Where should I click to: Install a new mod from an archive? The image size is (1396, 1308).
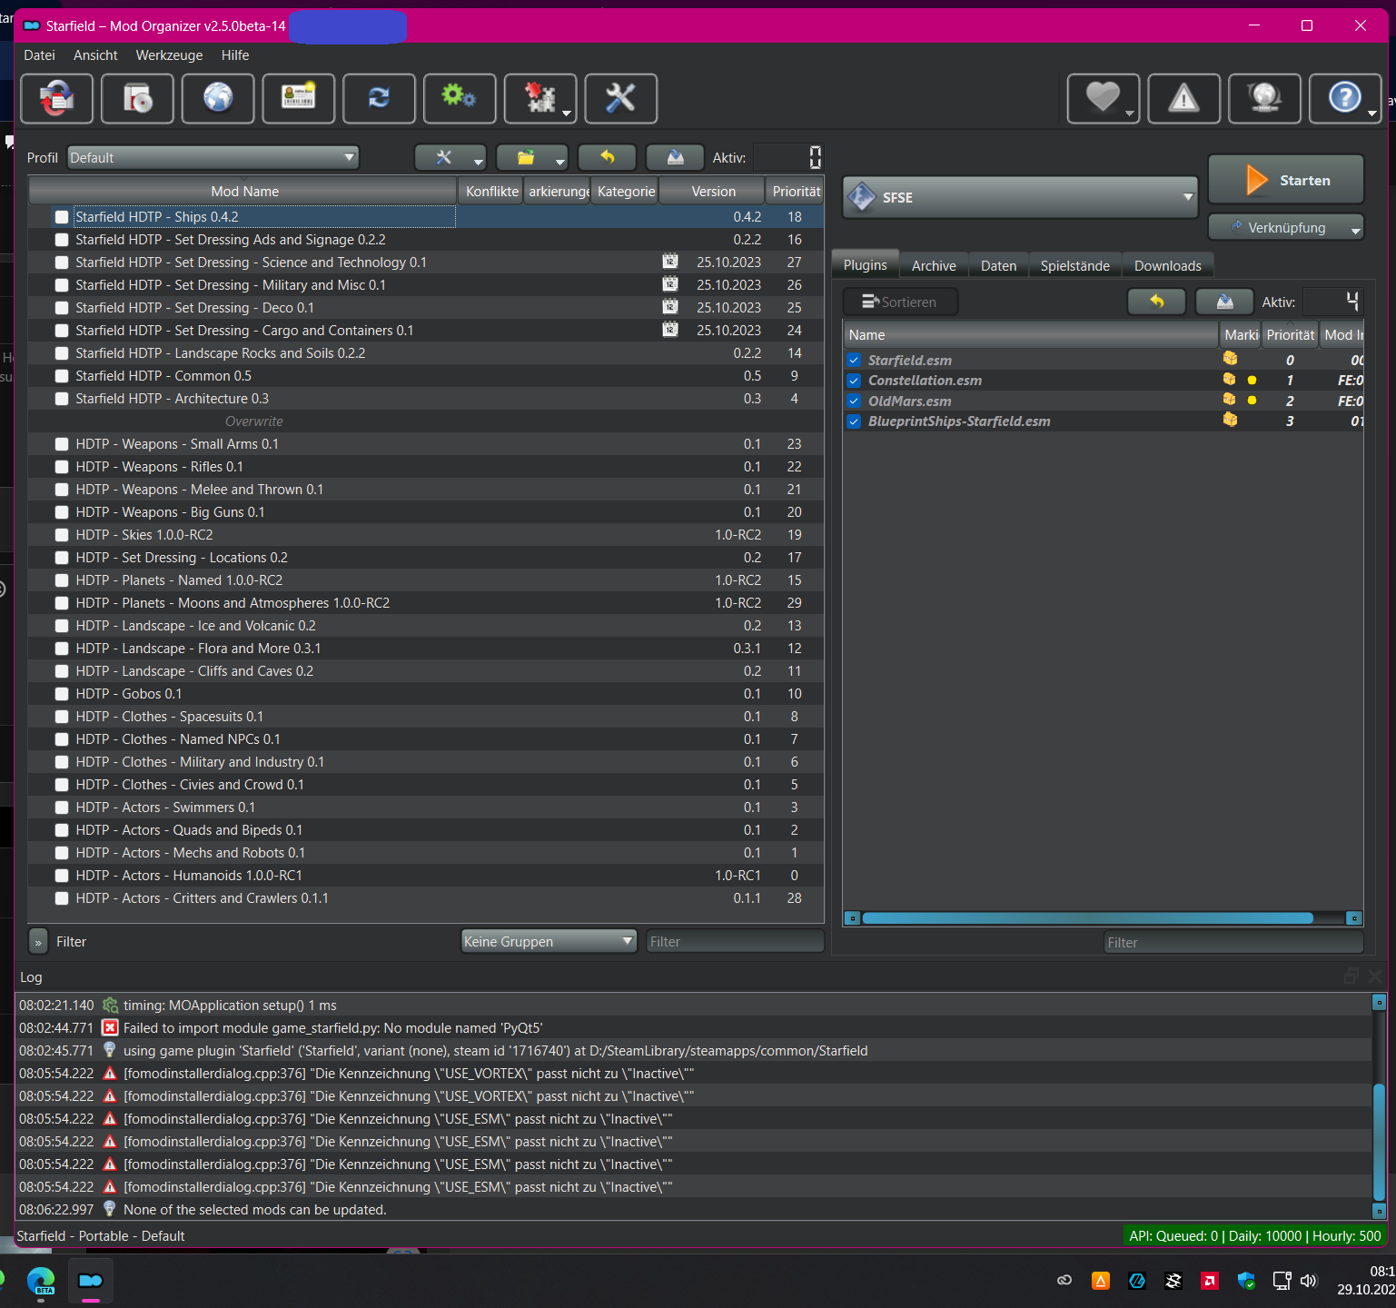pos(137,99)
